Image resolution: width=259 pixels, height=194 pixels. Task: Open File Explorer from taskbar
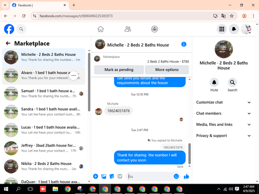click(x=55, y=189)
